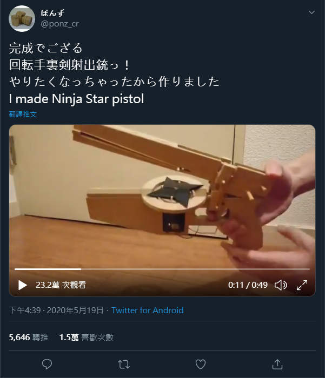View the 5,646 轉推 retweets list
This screenshot has height=378, width=325.
click(29, 337)
